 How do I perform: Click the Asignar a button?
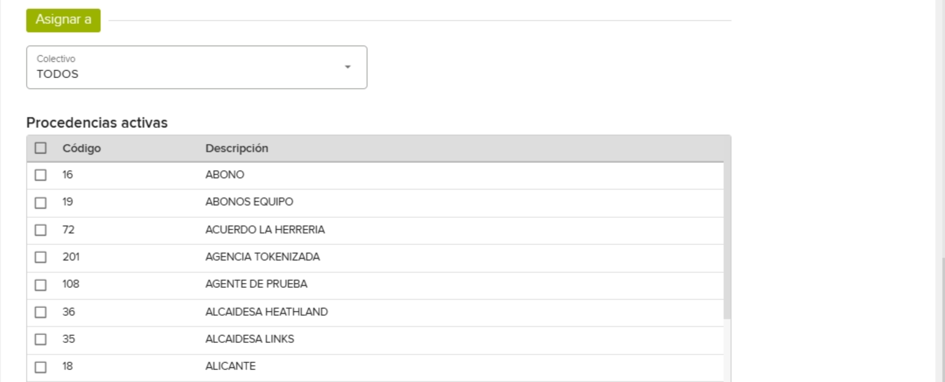tap(63, 20)
